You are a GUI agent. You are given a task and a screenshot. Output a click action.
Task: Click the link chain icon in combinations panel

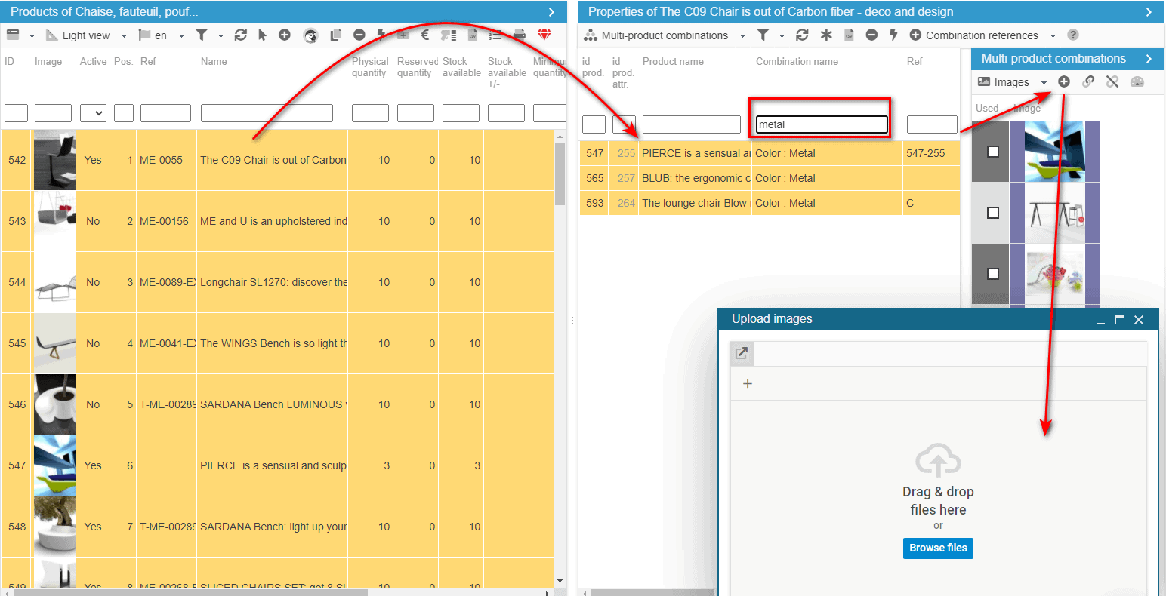(x=1088, y=82)
